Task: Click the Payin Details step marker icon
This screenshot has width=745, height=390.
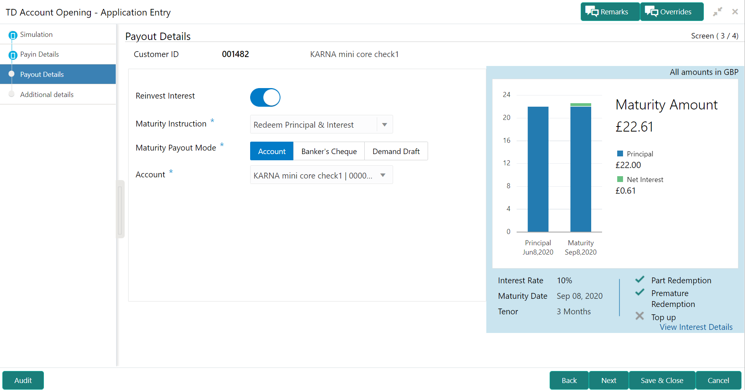Action: click(13, 55)
